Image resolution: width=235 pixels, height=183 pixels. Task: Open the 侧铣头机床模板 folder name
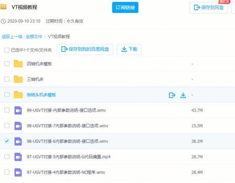pos(41,95)
